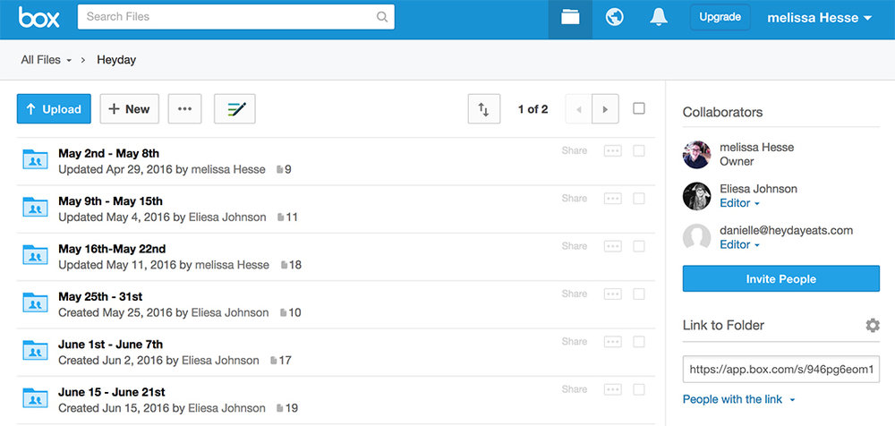Open the May 9th - May 15th folder name

[110, 201]
